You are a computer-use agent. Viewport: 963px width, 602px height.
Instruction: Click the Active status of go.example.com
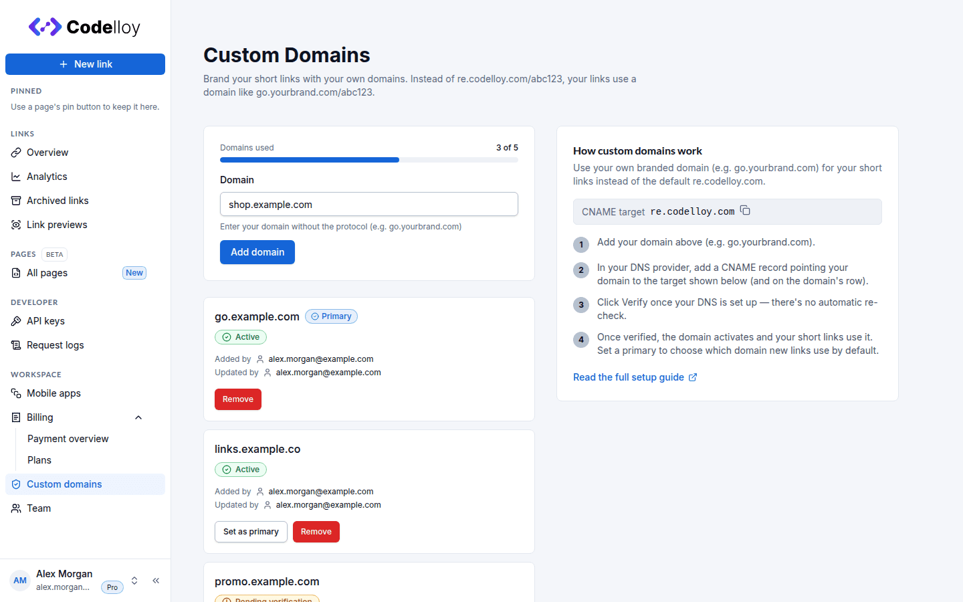241,337
